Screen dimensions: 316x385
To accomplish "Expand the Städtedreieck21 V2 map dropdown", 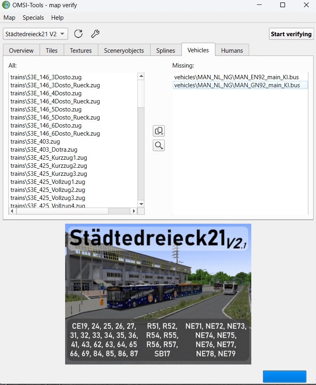I will coord(35,34).
